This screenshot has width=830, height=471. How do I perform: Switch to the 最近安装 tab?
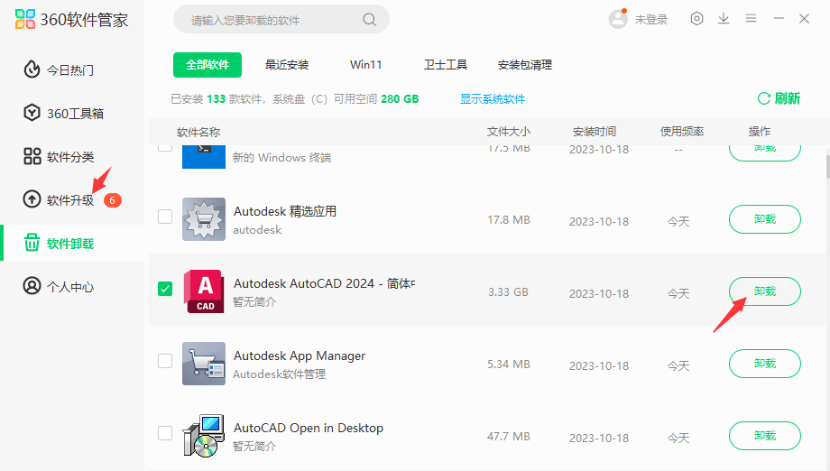[x=287, y=65]
